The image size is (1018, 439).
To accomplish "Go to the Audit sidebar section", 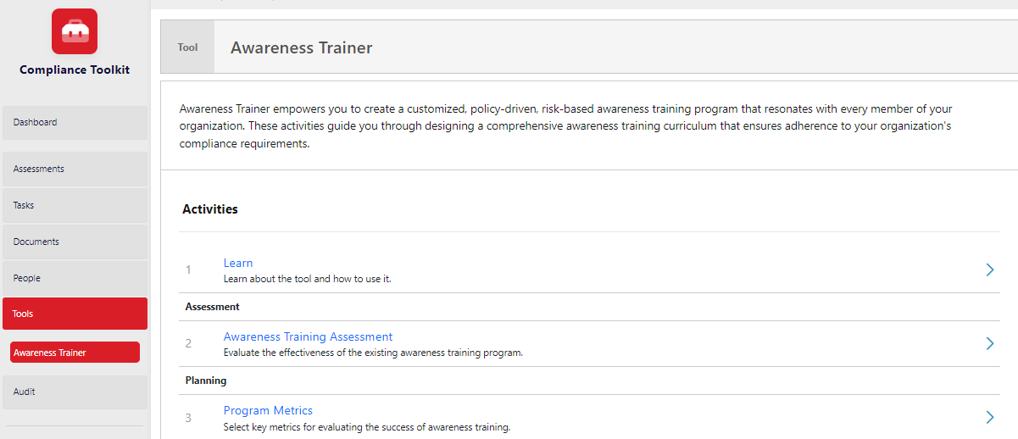I will [75, 392].
